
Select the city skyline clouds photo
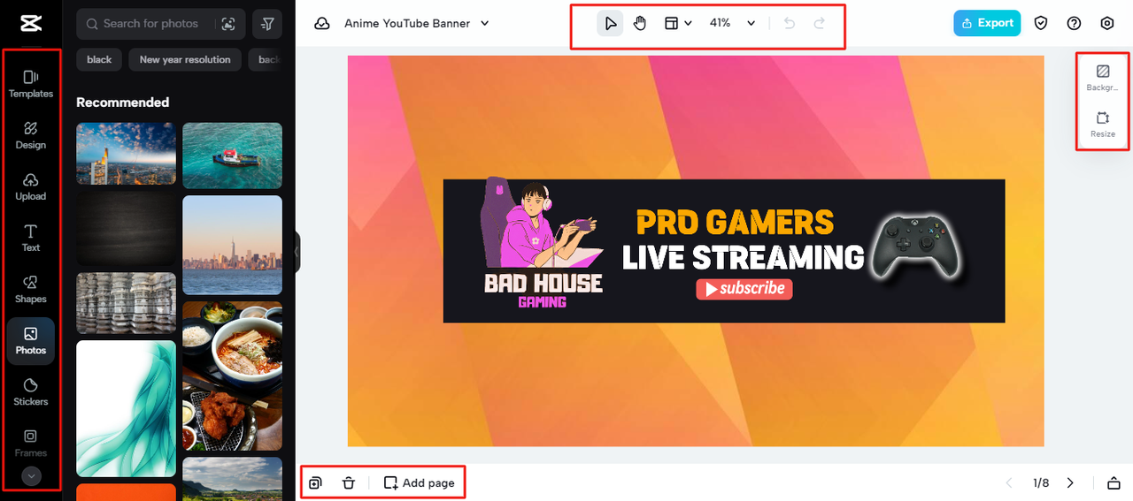(126, 154)
